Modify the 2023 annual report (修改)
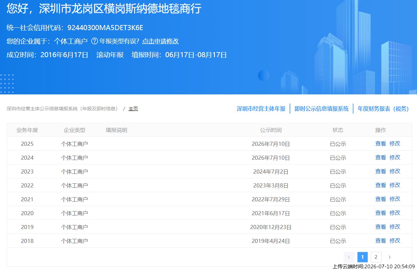417x271 pixels. [395, 171]
